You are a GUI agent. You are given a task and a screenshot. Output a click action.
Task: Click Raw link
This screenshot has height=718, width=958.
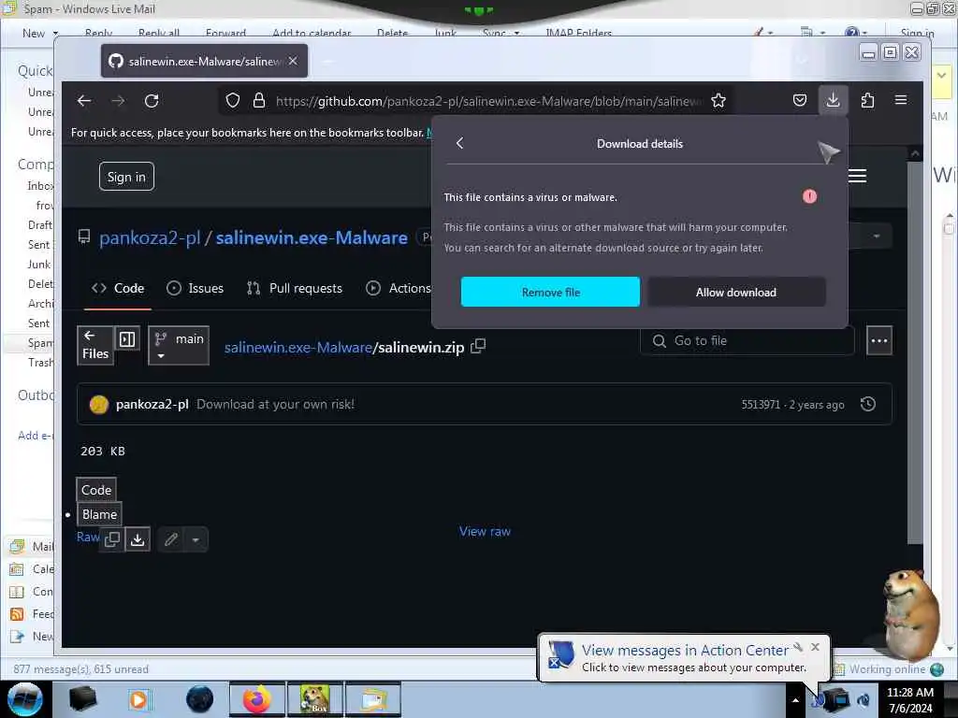tap(88, 537)
